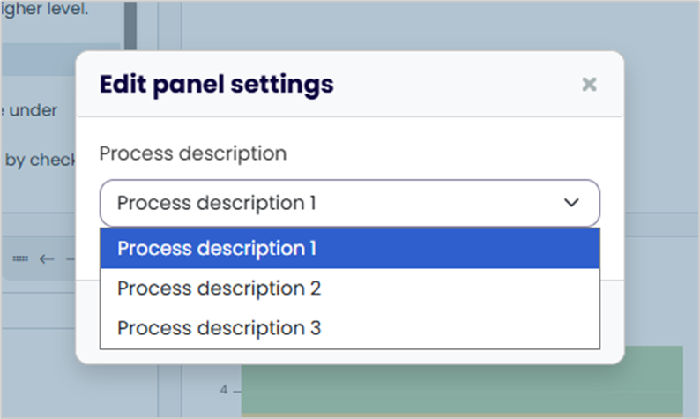Screen dimensions: 700x419
Task: Click the 'by check' background text
Action: (41, 160)
